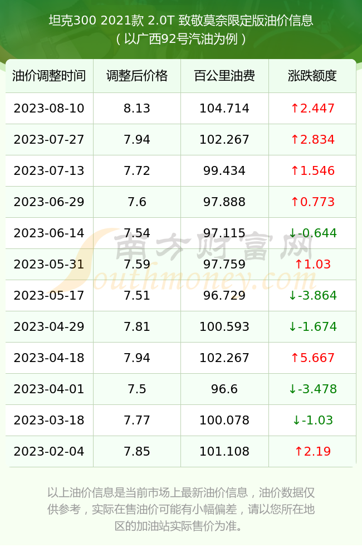This screenshot has height=557, width=362.
Task: Select the rise amount ↑2.834
Action: coord(312,140)
